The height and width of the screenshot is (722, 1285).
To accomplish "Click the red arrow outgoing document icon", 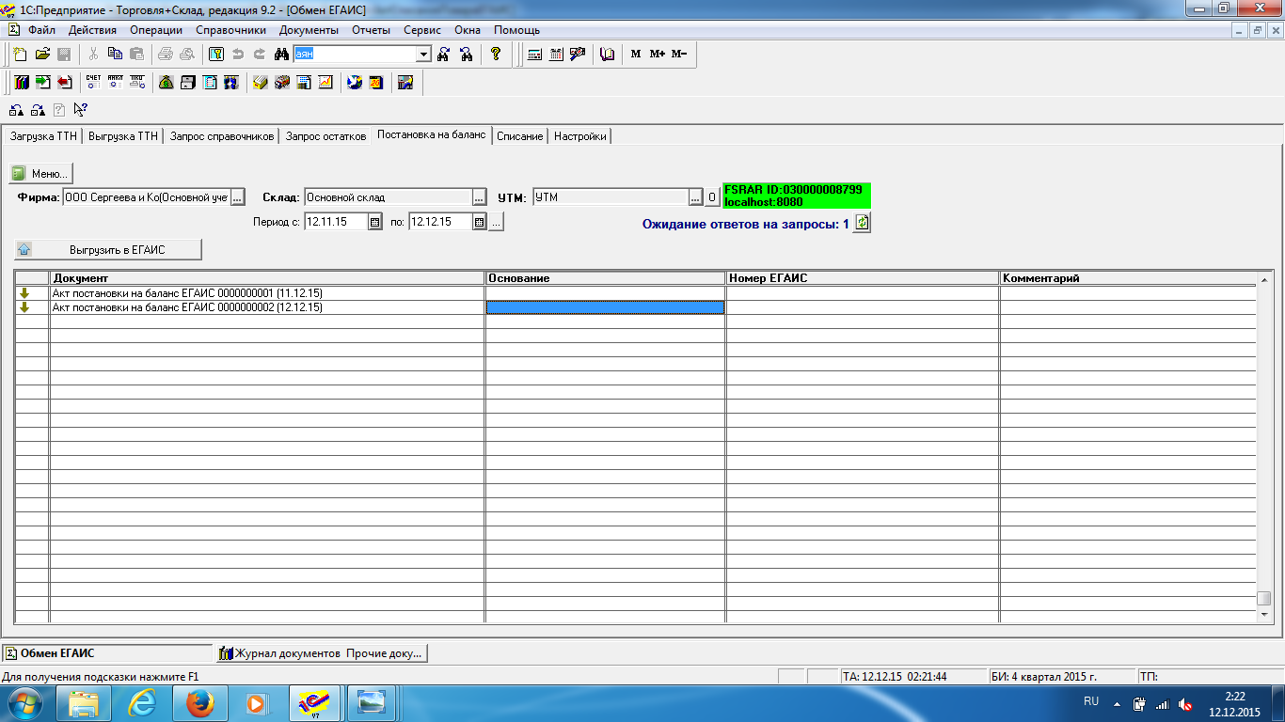I will point(64,83).
